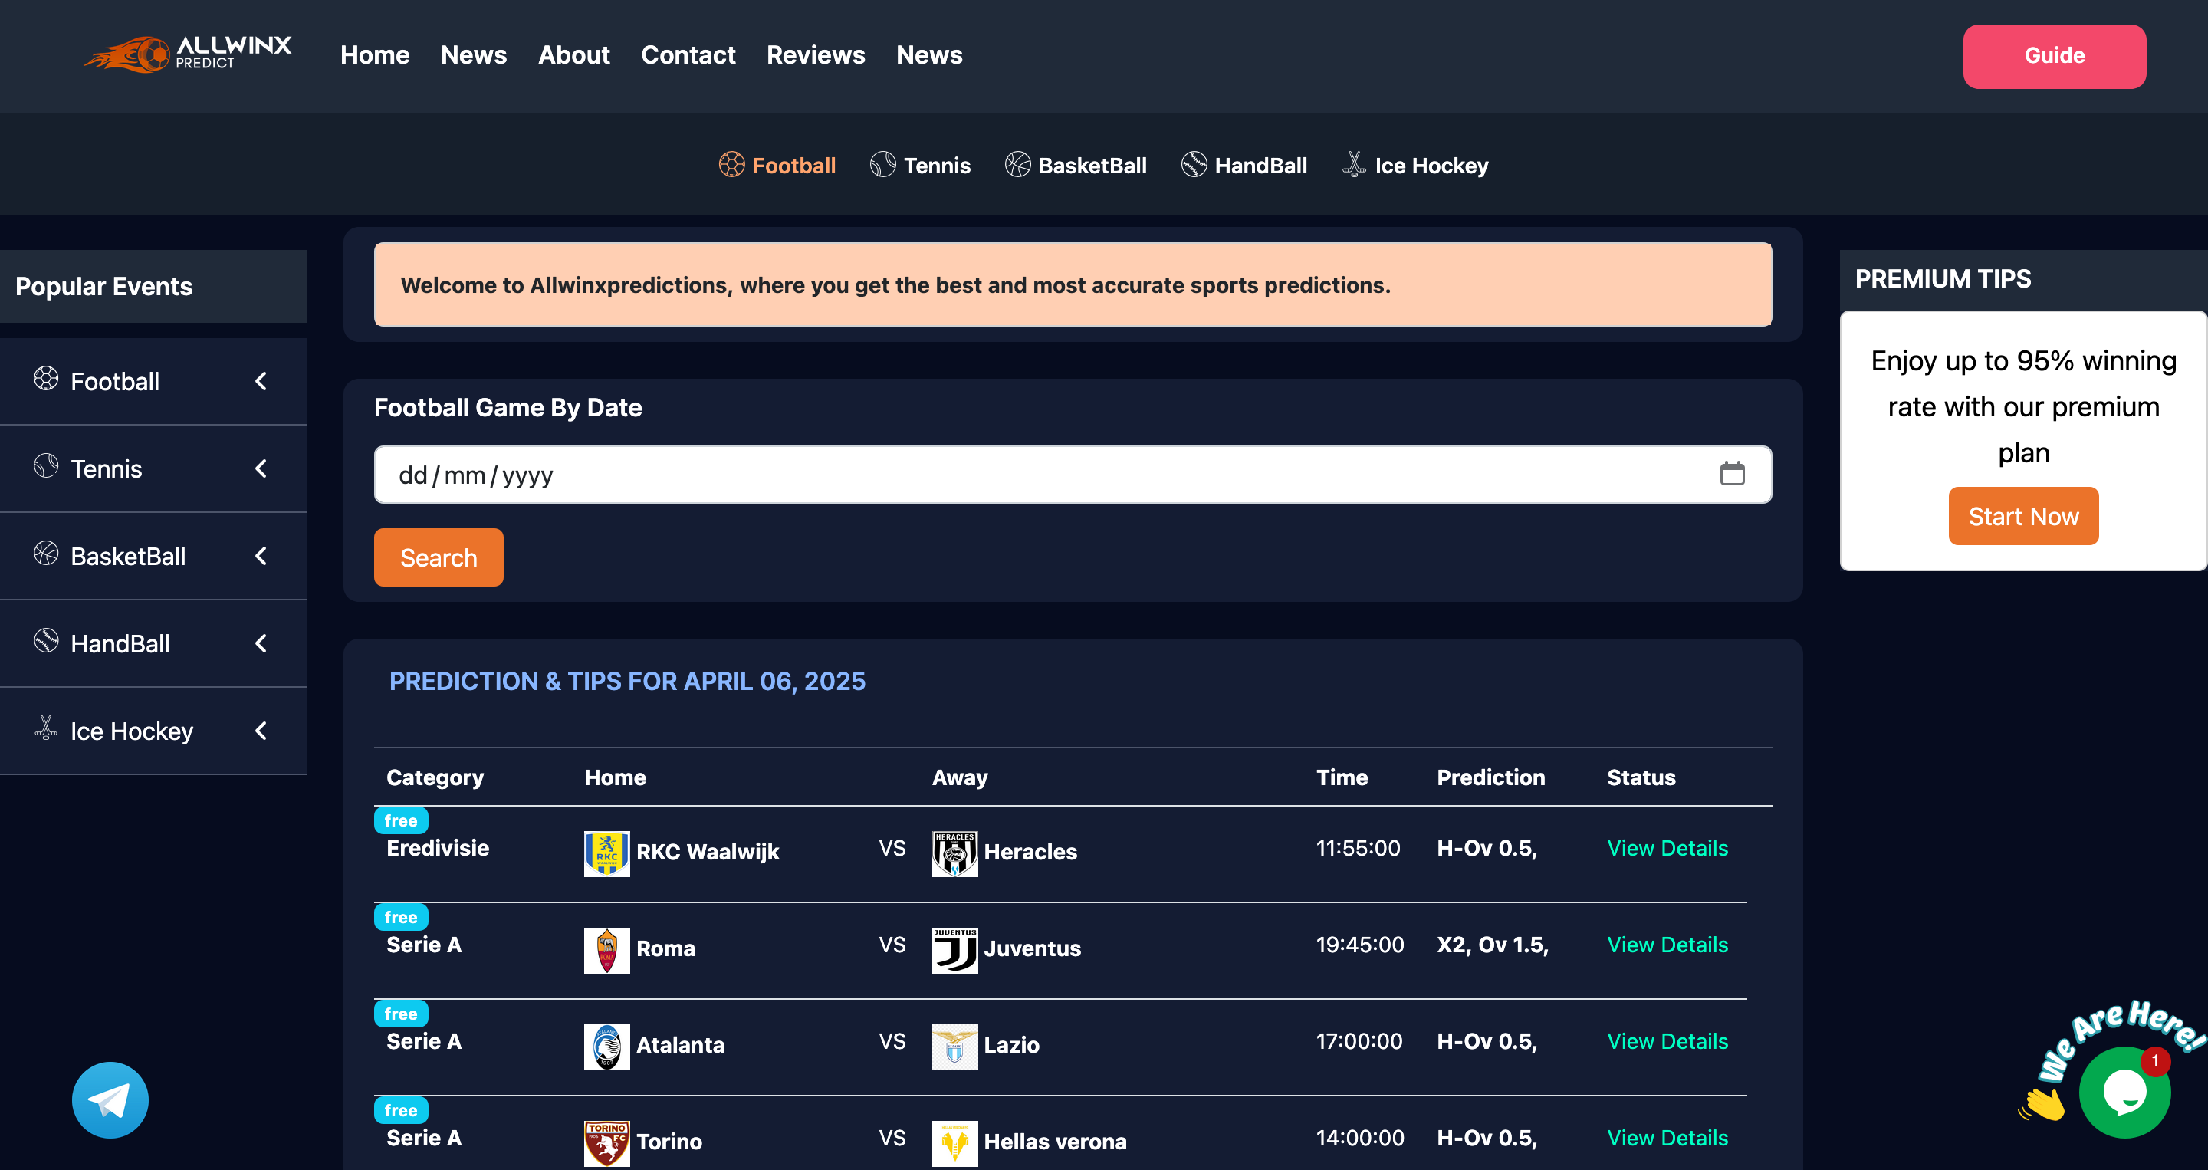View Details for Atalanta vs Lazio
Viewport: 2208px width, 1170px height.
pyautogui.click(x=1667, y=1042)
